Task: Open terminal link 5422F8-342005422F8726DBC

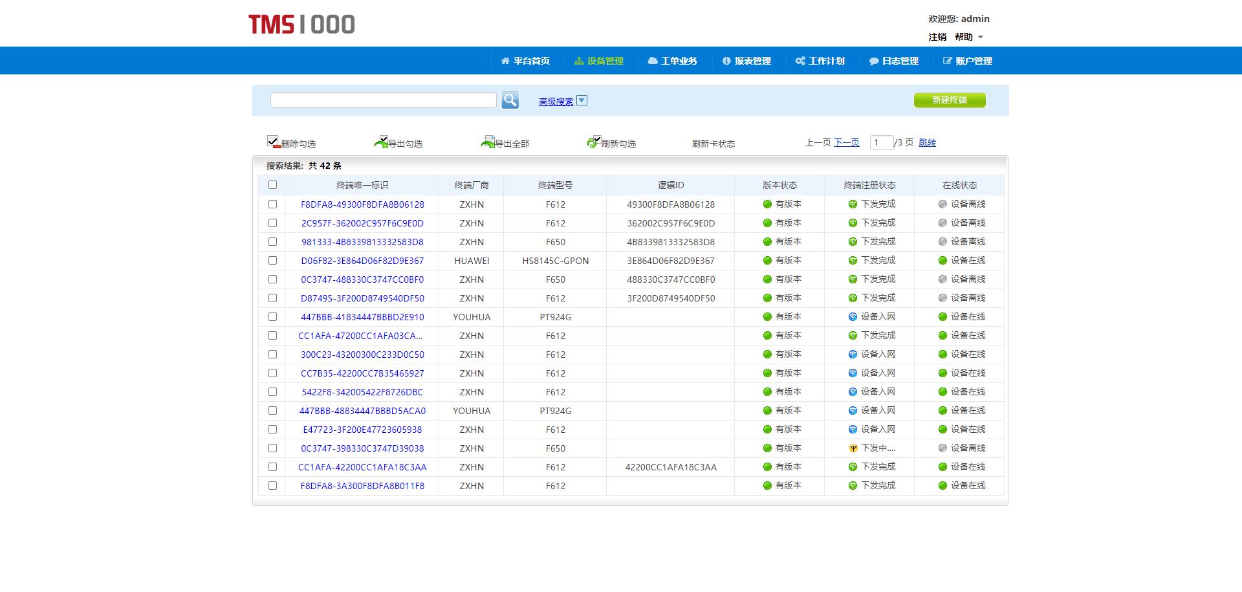Action: (362, 392)
